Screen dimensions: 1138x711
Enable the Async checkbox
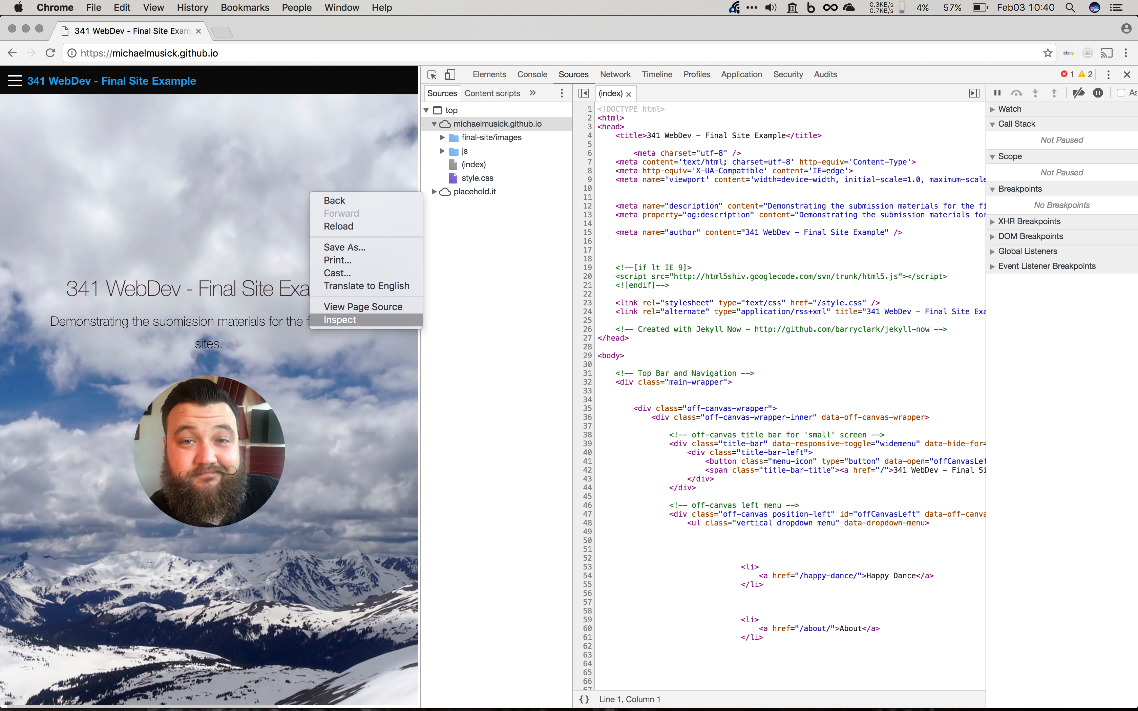click(1121, 93)
